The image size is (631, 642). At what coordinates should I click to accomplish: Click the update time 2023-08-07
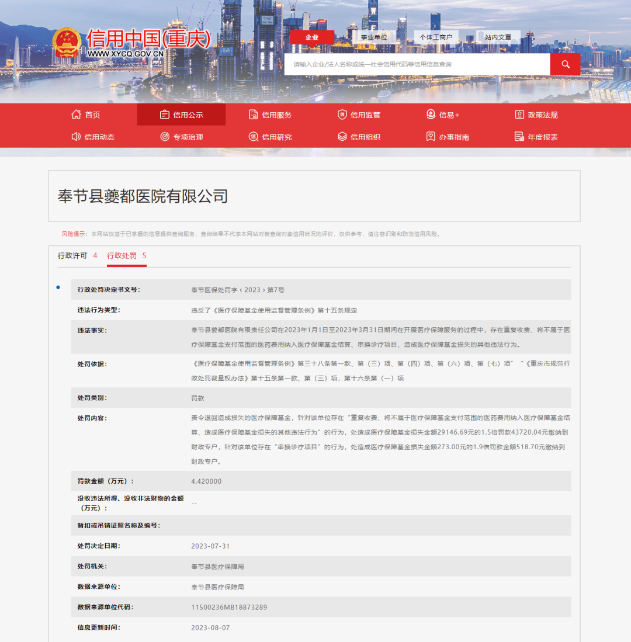(210, 627)
